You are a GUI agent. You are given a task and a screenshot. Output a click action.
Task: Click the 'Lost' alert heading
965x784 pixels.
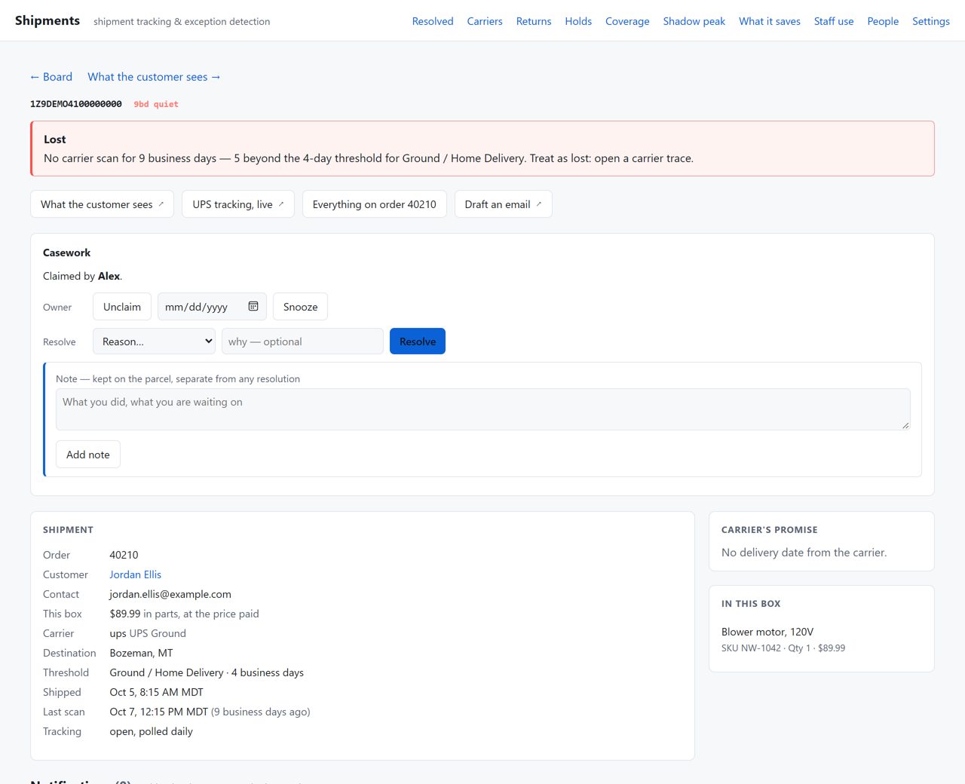coord(55,139)
